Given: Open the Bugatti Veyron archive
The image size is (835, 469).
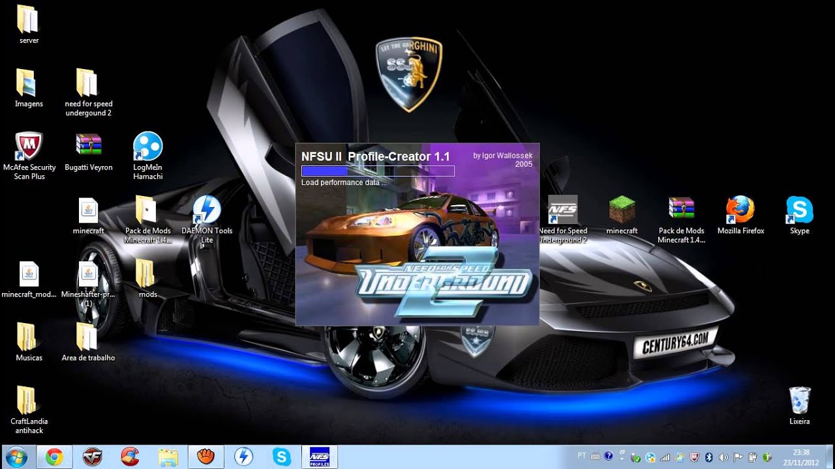Looking at the screenshot, I should 88,151.
